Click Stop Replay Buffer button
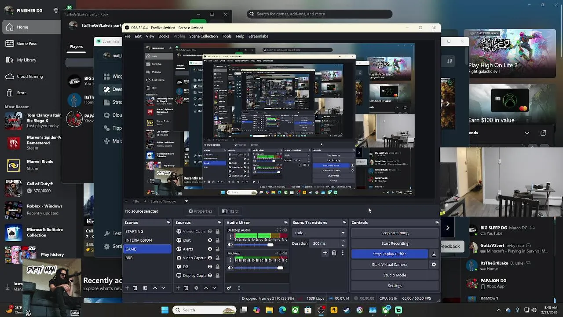 pos(389,254)
